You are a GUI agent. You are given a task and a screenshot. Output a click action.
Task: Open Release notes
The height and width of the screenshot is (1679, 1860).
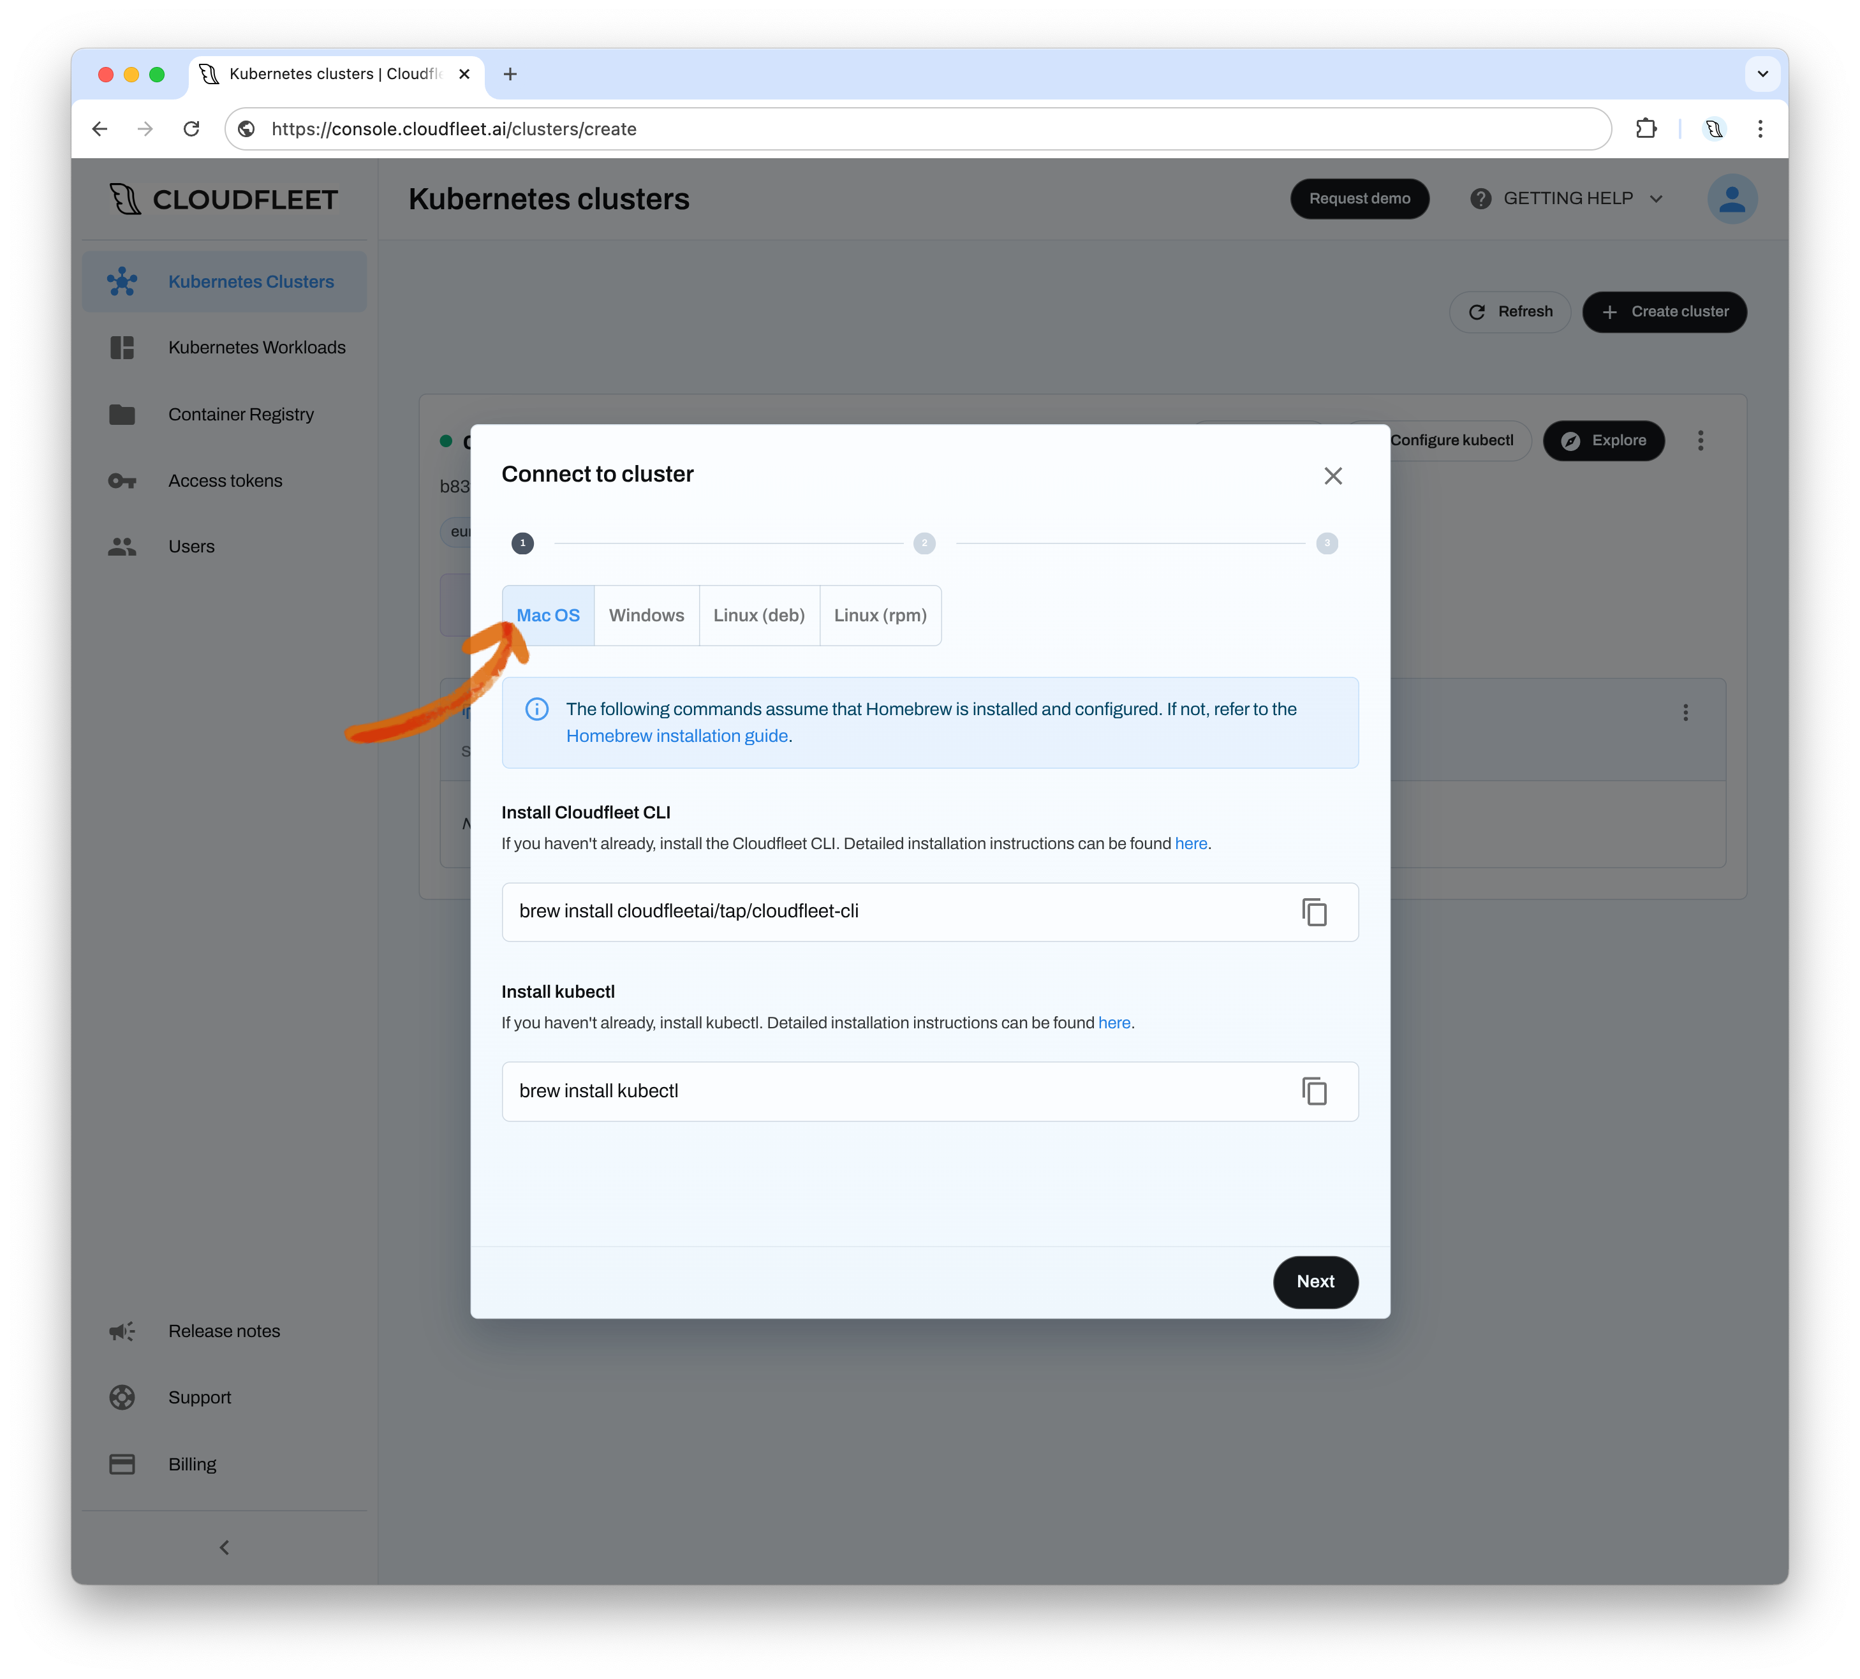224,1331
